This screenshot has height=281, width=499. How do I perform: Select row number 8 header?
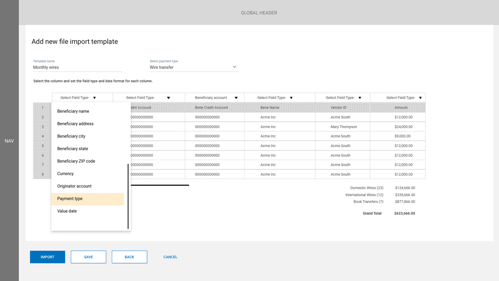tap(43, 175)
